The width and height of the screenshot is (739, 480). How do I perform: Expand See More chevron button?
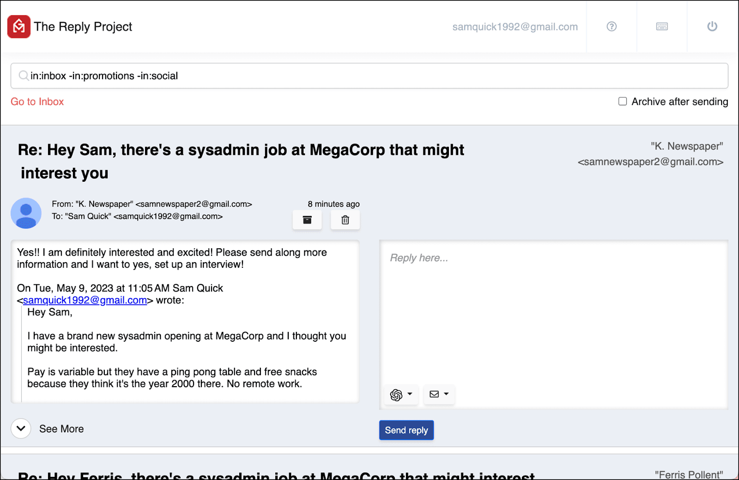[x=21, y=429]
